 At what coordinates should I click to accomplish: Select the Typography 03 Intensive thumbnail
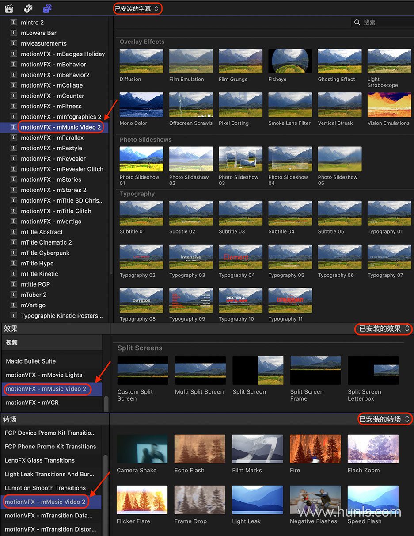point(191,257)
